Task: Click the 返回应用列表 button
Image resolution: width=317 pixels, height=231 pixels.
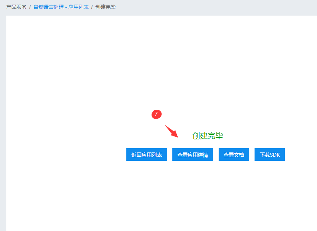Action: click(146, 155)
